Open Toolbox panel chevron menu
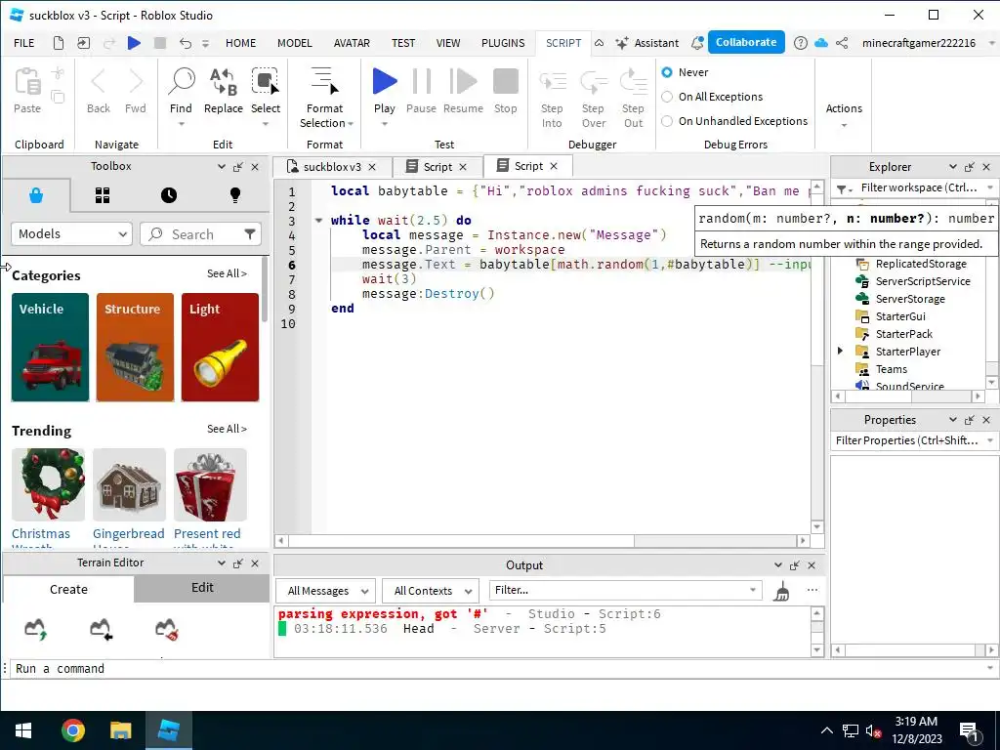This screenshot has height=750, width=1000. [x=222, y=166]
